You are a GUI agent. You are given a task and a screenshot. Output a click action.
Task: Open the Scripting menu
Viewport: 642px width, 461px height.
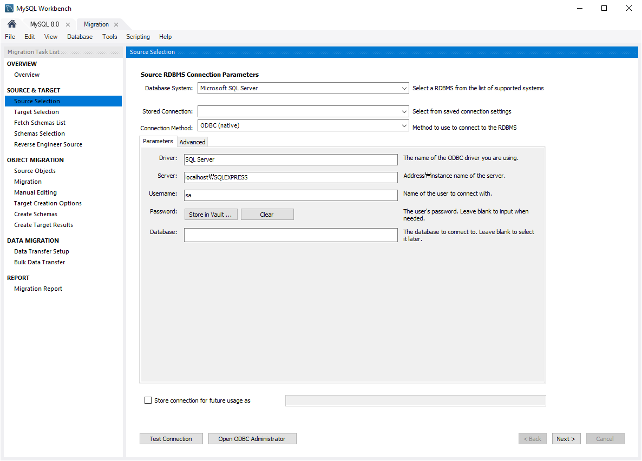[138, 37]
